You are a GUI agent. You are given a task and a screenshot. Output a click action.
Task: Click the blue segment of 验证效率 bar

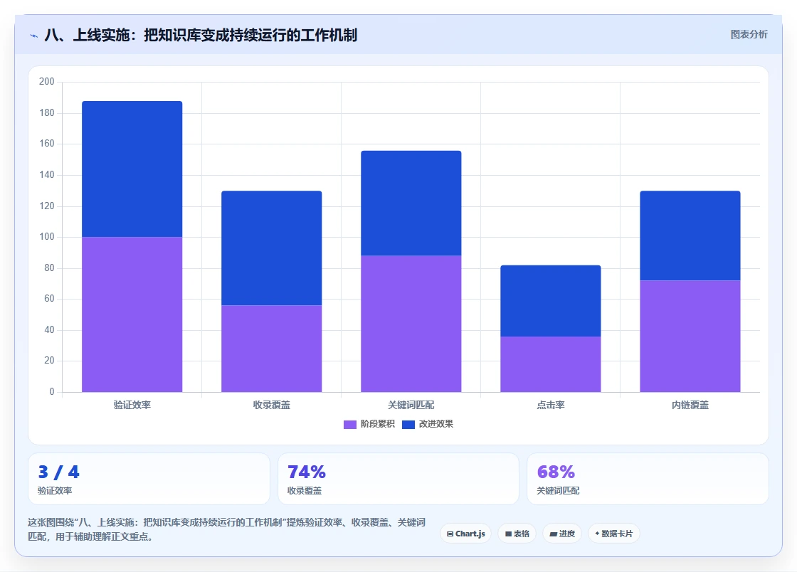coord(132,169)
